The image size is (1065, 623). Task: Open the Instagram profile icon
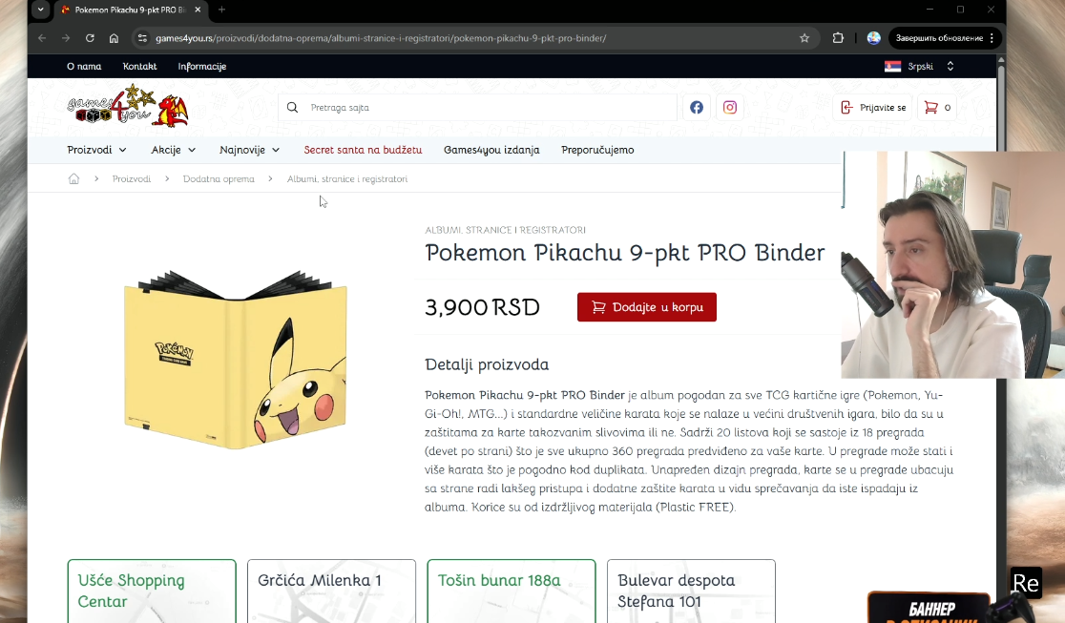click(729, 108)
